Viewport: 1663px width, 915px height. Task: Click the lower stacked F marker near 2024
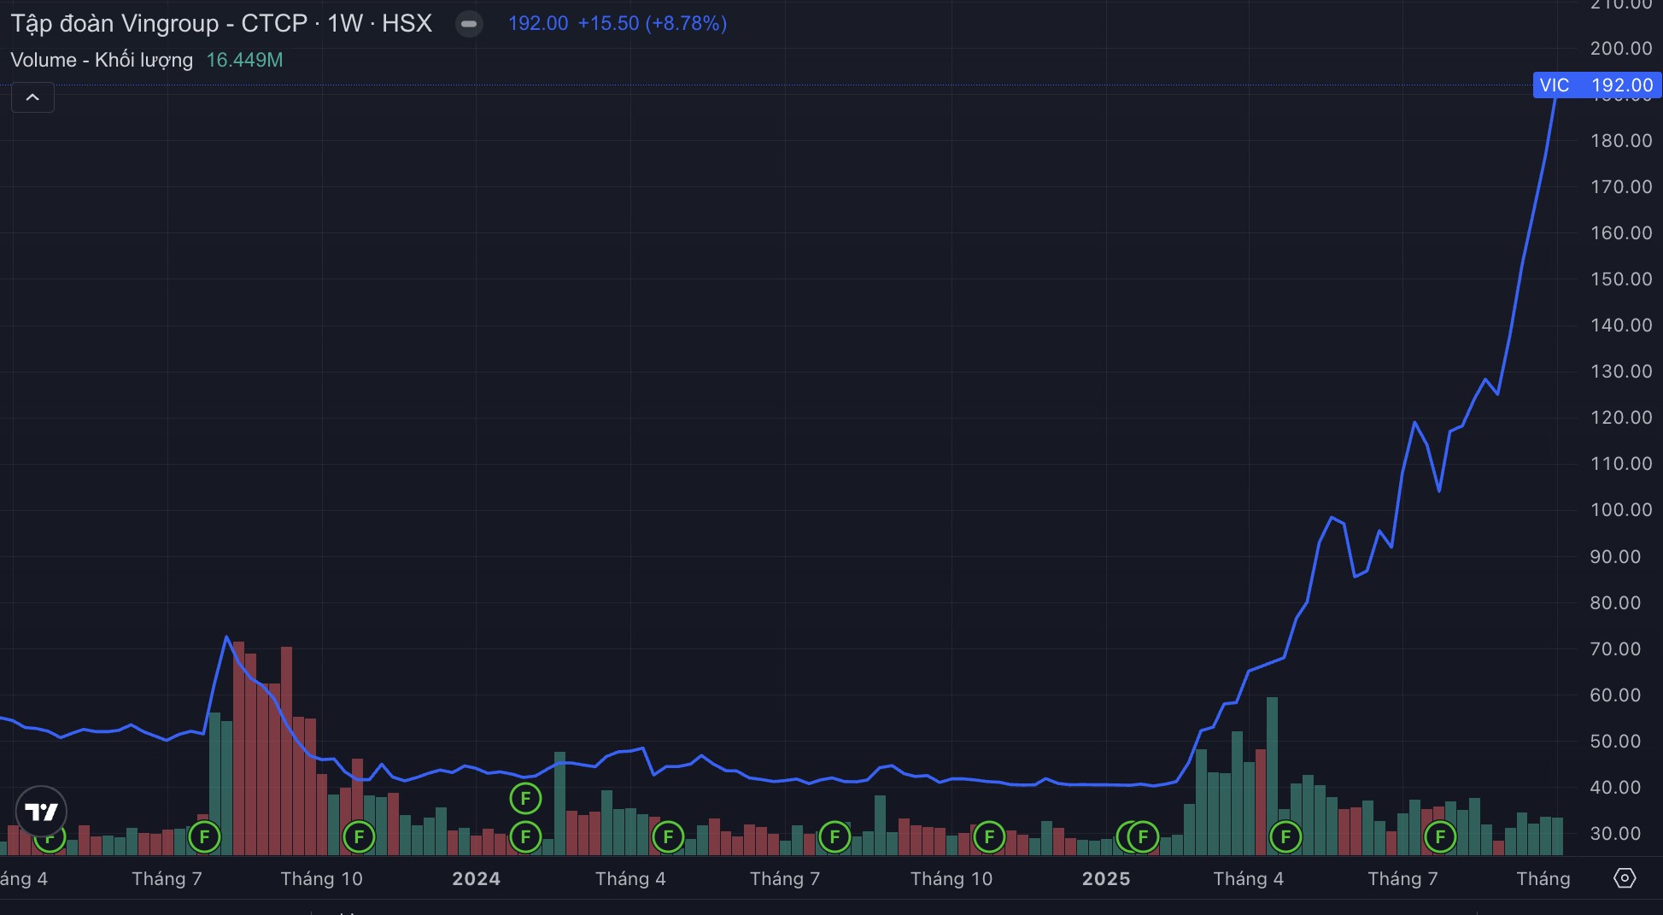pyautogui.click(x=525, y=836)
